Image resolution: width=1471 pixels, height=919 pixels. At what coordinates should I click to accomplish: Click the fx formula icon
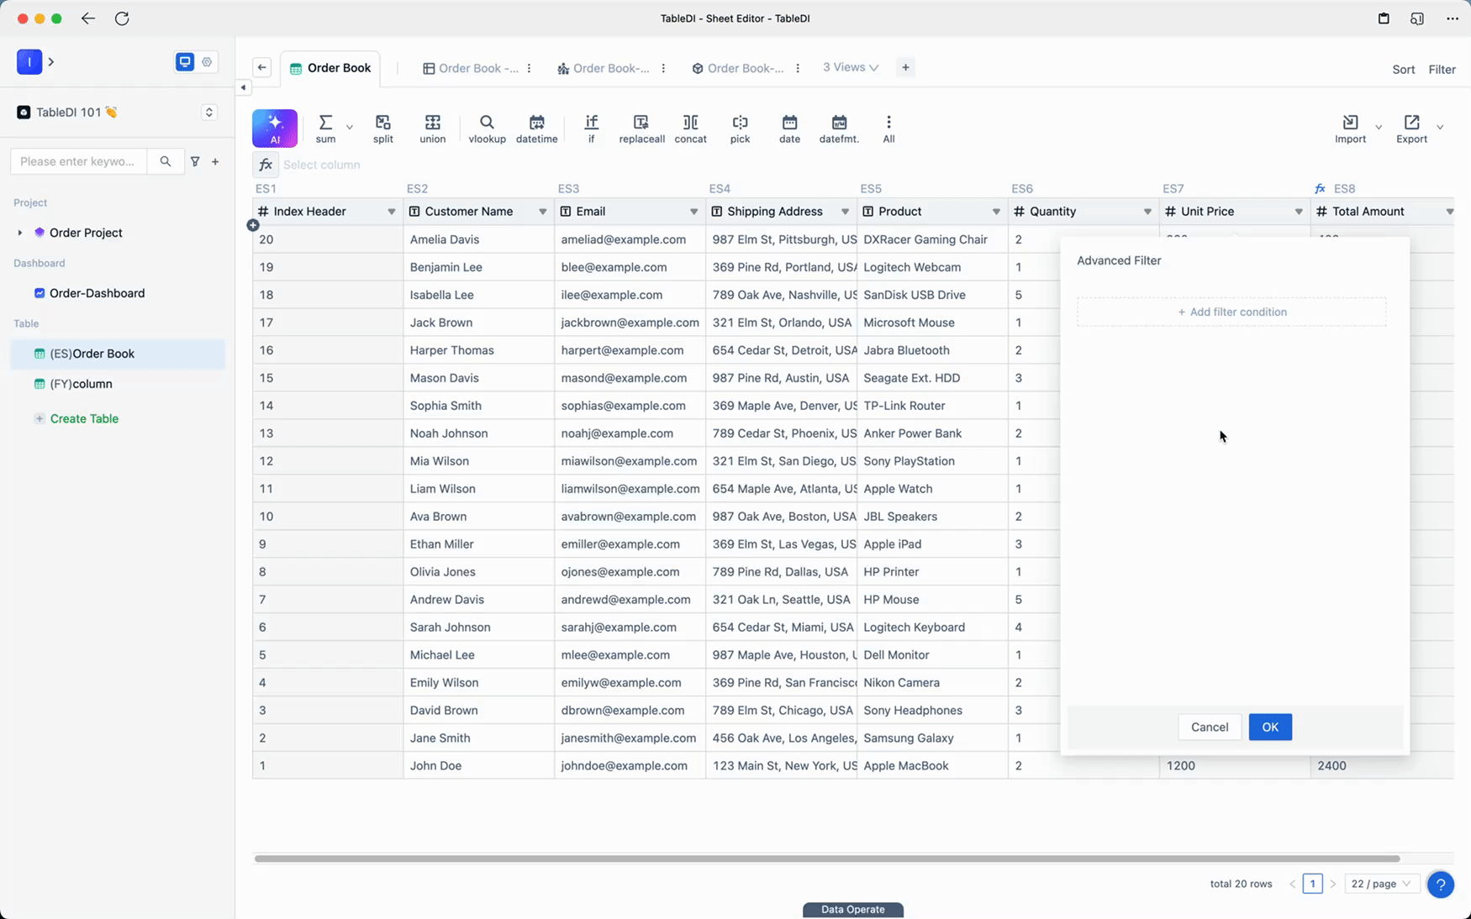(266, 165)
